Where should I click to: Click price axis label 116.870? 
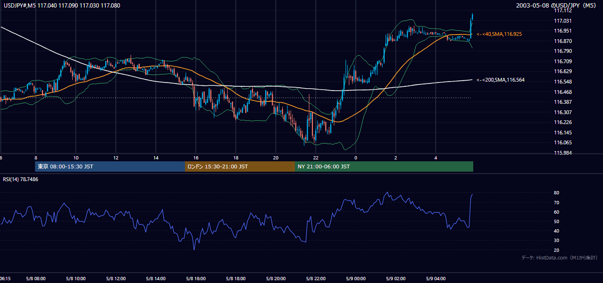tap(563, 41)
